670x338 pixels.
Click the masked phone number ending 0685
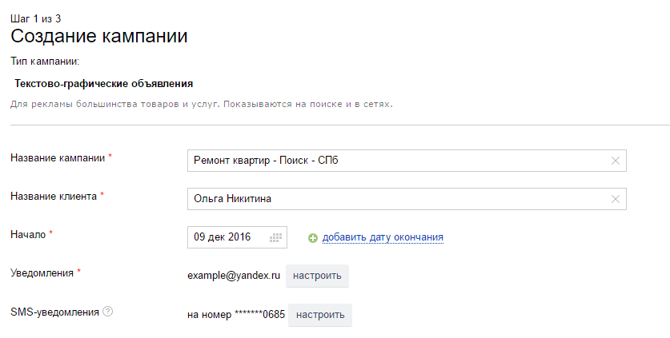coord(236,315)
